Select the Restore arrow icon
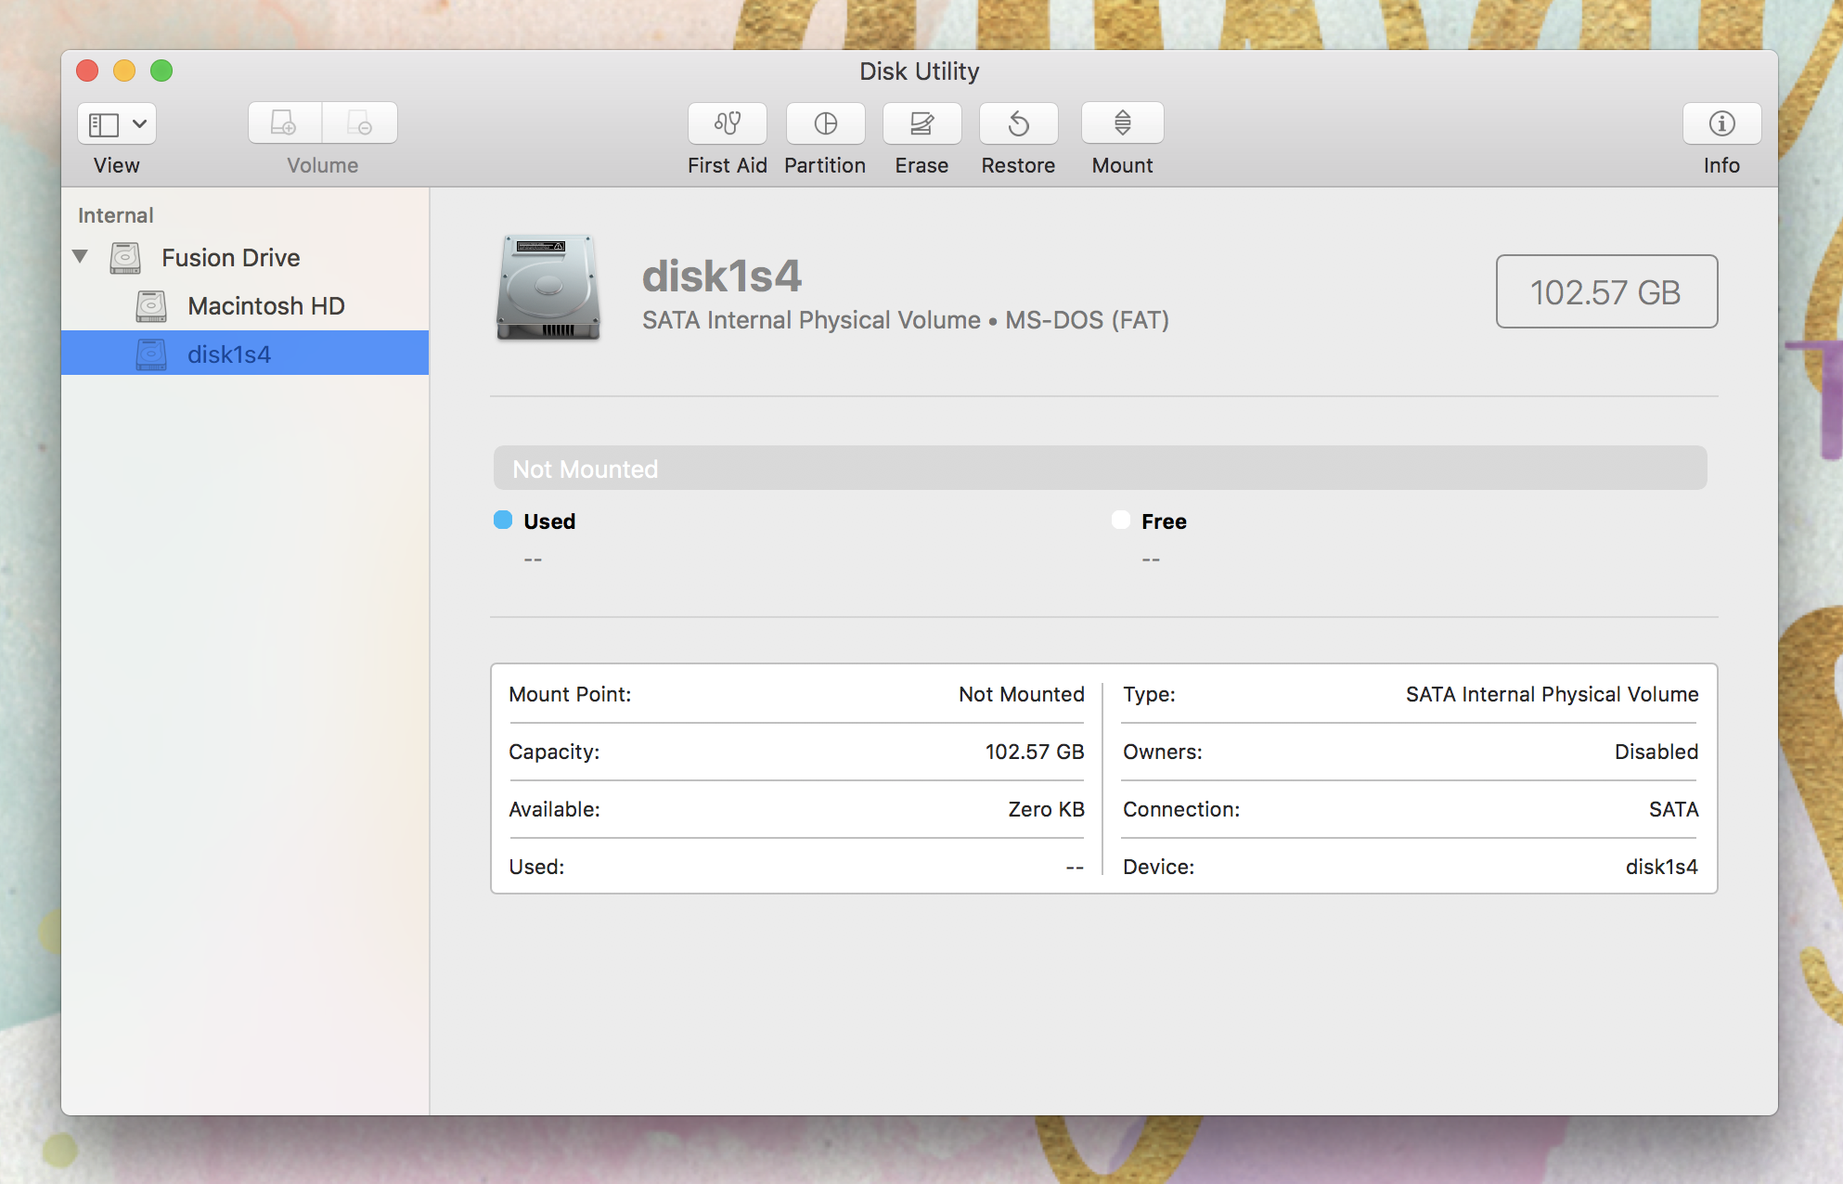 [1018, 123]
